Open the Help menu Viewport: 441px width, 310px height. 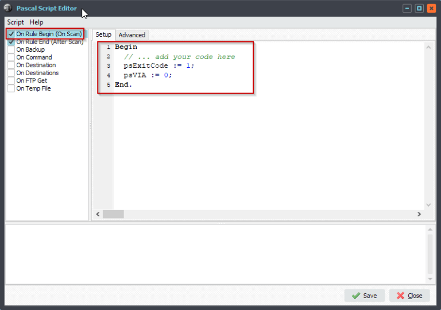[36, 22]
